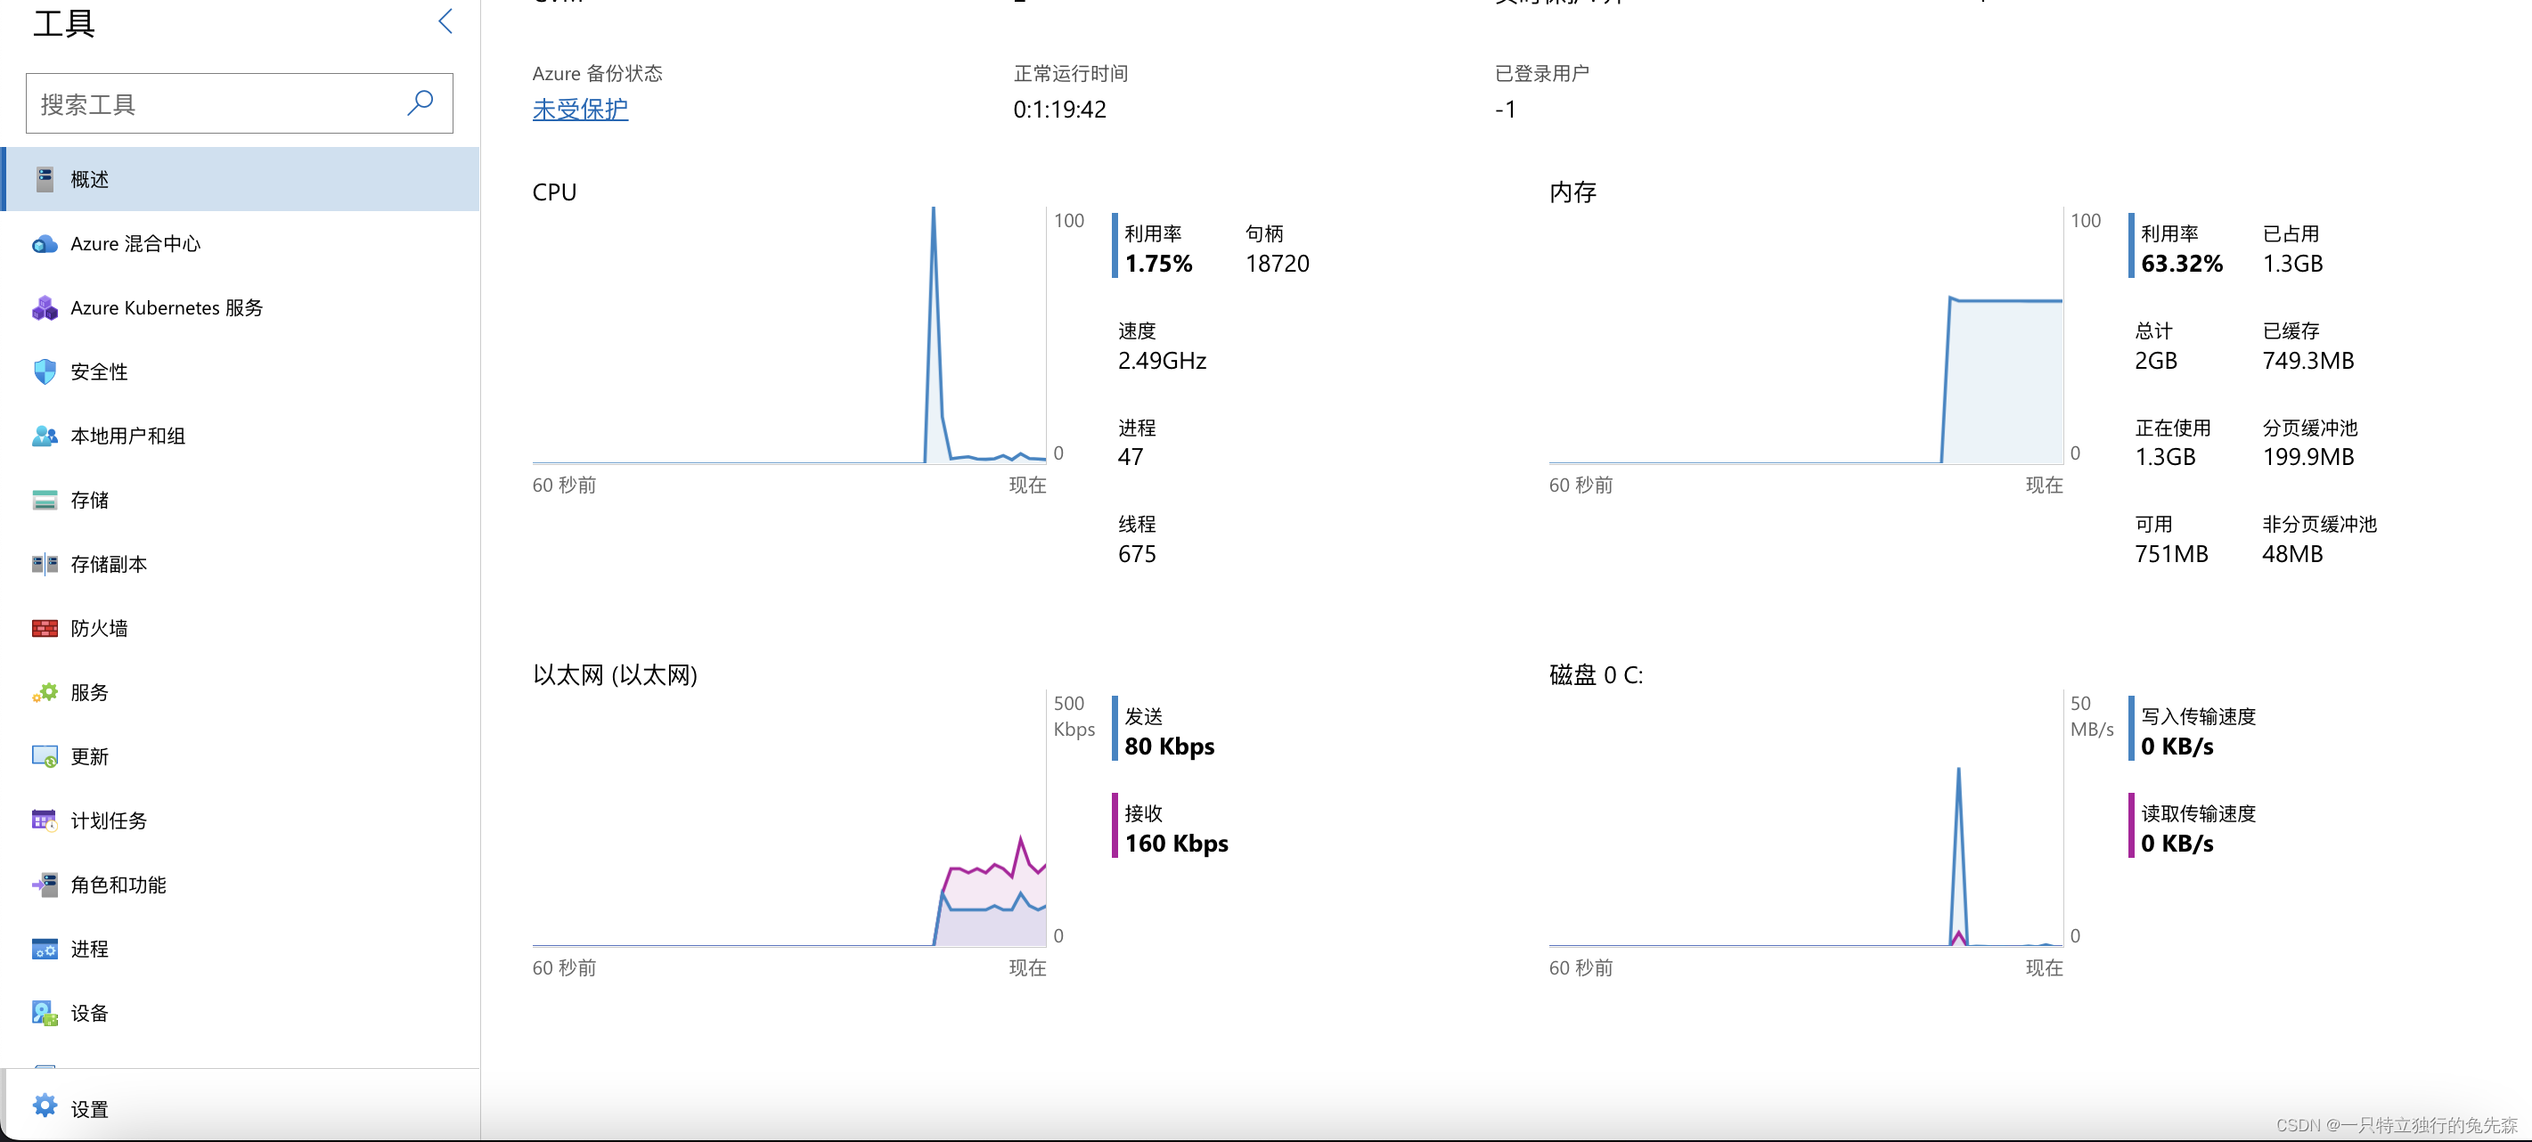Click the 分页缓冲池 199.9MB value
The width and height of the screenshot is (2532, 1142).
[2307, 457]
